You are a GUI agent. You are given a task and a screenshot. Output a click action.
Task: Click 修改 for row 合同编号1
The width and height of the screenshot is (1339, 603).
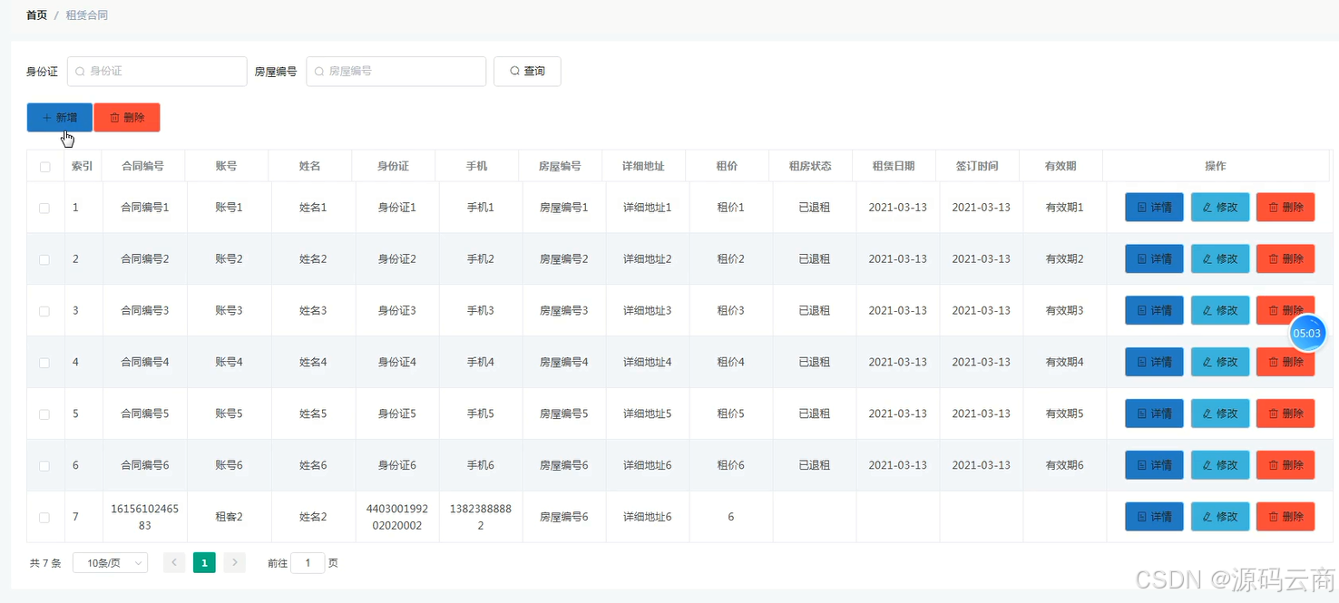pos(1220,208)
